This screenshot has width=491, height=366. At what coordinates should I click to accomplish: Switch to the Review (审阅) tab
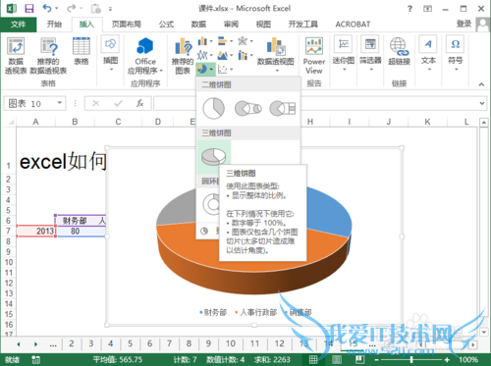click(231, 25)
